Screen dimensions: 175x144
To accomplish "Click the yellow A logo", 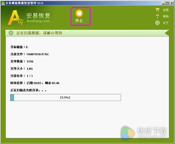I will 15,17.
